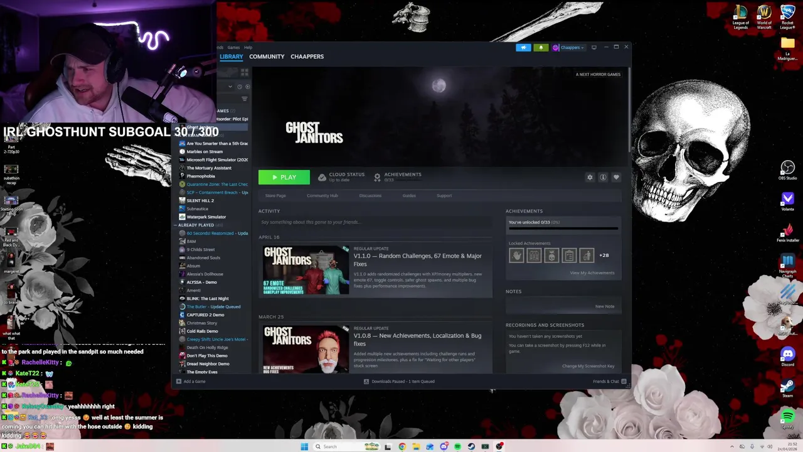The image size is (803, 452).
Task: Click the Steam announcements megaphone icon
Action: pos(523,47)
